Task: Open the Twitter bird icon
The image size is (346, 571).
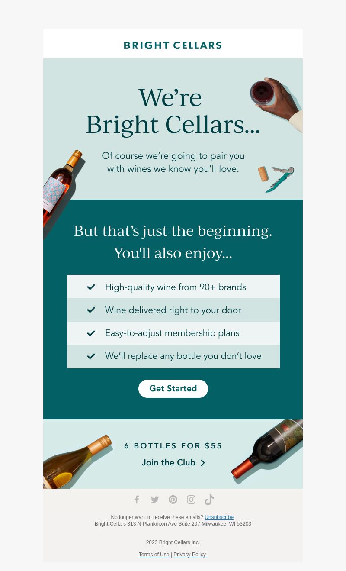Action: pyautogui.click(x=155, y=500)
